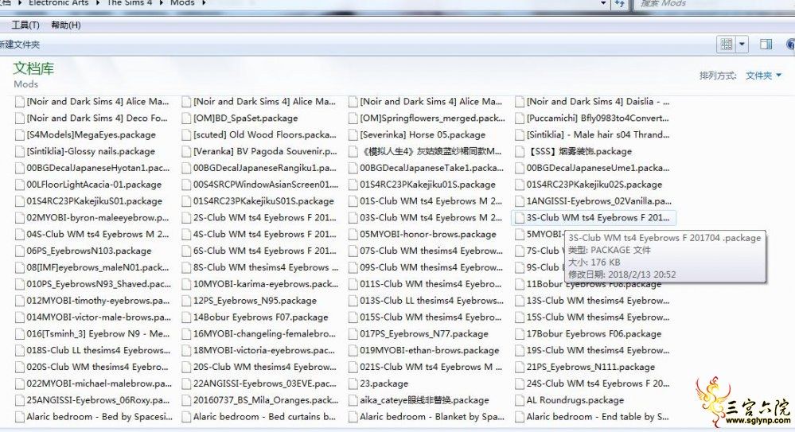Image resolution: width=795 pixels, height=432 pixels.
Task: Select 18MYOBI-victoria-eyebrows file
Action: point(263,350)
